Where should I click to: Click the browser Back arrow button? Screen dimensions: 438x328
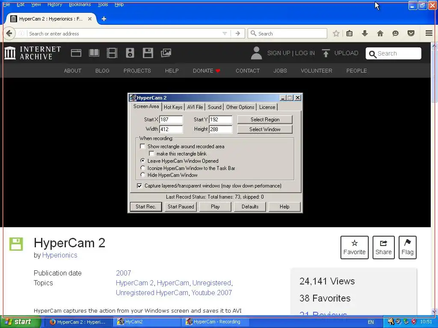(9, 33)
